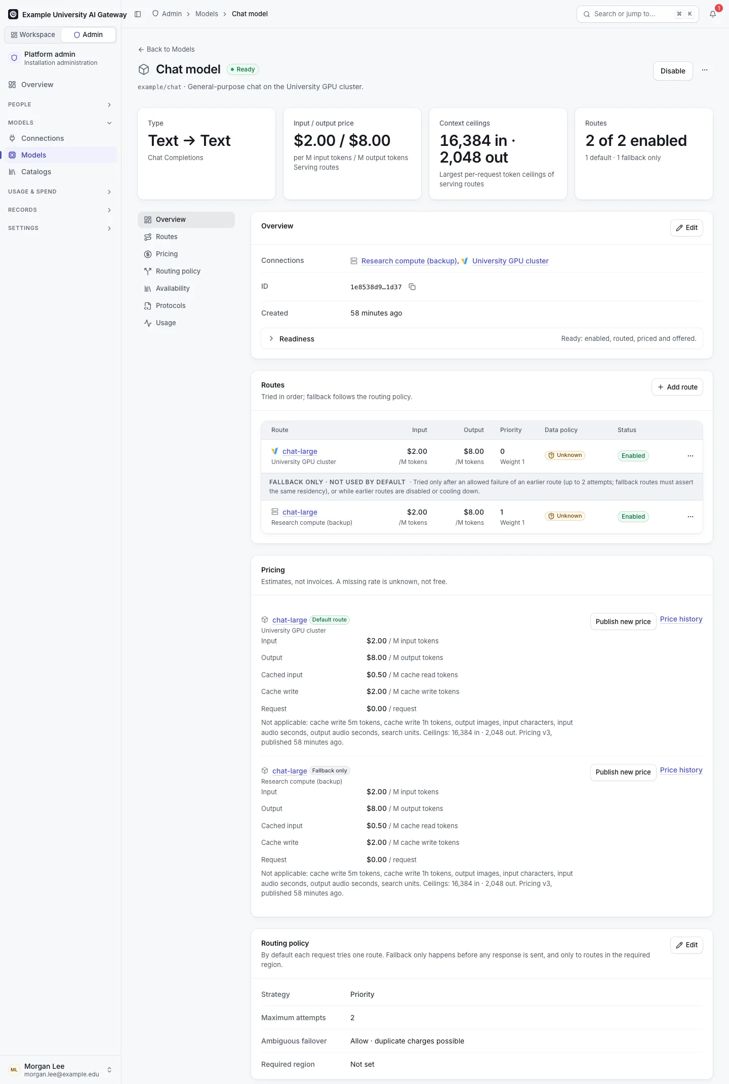Screen dimensions: 729x1084
Task: Open actions menu for Research compute backup route
Action: click(691, 517)
